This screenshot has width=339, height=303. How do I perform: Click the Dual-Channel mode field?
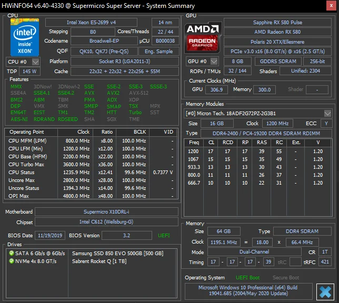(x=254, y=252)
